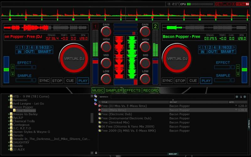Open the SET configuration button in top bar
Image resolution: width=251 pixels, height=157 pixels.
[218, 4]
